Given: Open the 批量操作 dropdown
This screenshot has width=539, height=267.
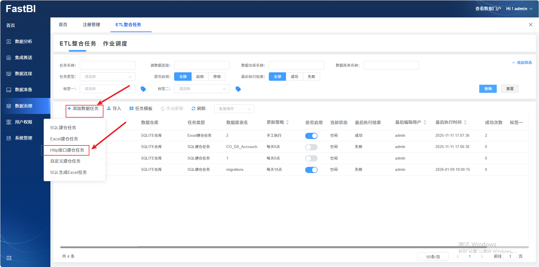Looking at the screenshot, I should point(234,109).
